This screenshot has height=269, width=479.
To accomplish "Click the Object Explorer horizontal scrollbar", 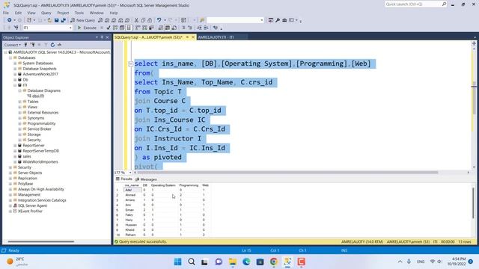I will pos(41,241).
